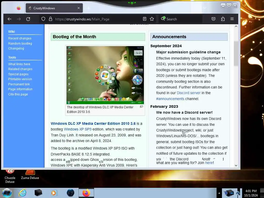Open the tracking protection shield icon

click(x=43, y=19)
